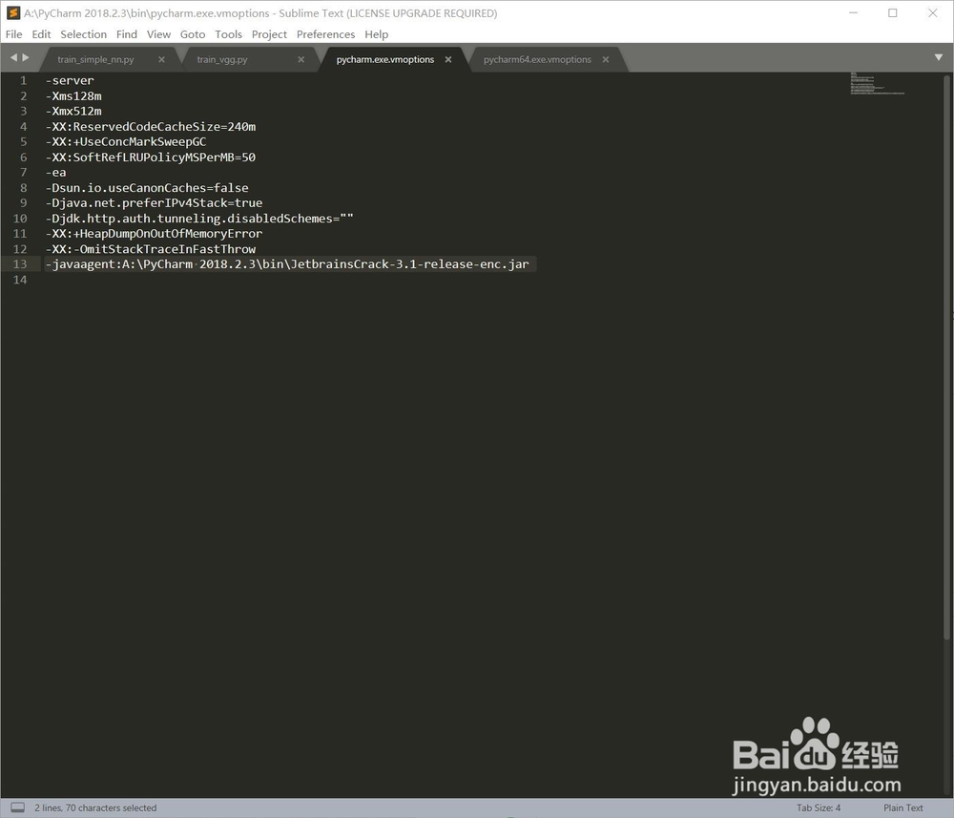Close the pycharm.exe.vmoptions tab
Screen dimensions: 954x818
[447, 59]
